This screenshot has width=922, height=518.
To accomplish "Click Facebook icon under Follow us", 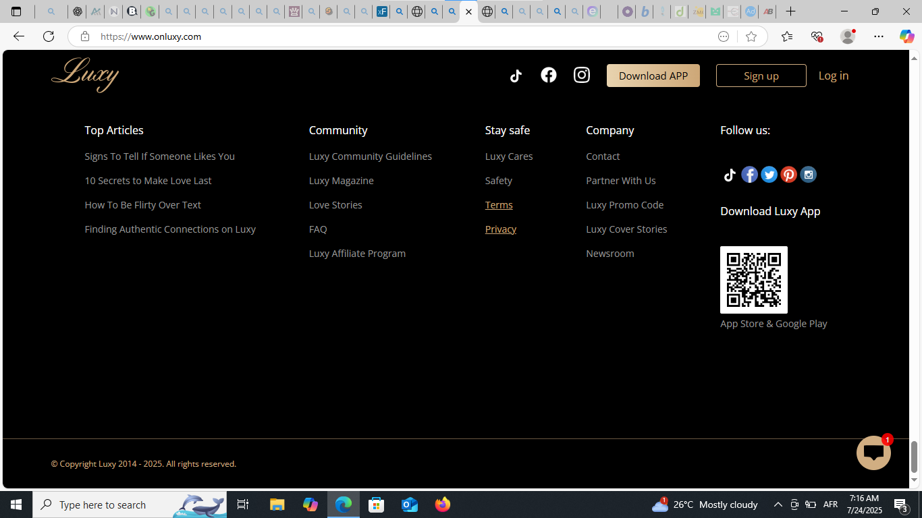I will click(x=749, y=175).
